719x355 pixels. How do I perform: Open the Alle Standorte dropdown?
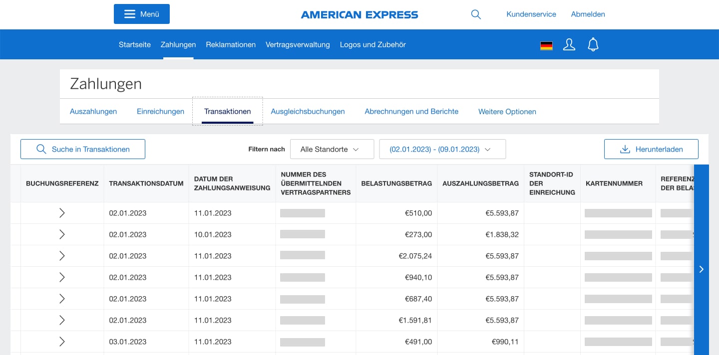point(332,149)
